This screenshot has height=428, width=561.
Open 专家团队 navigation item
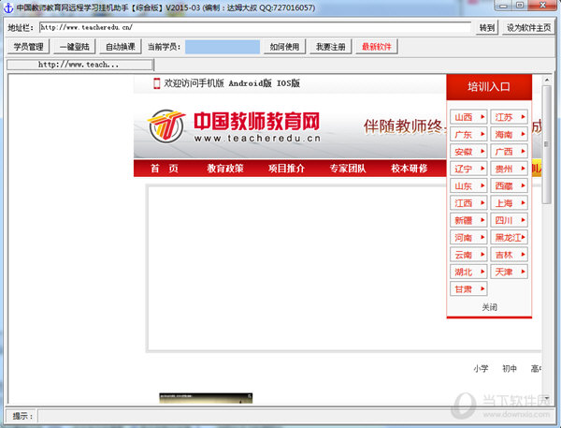click(348, 169)
